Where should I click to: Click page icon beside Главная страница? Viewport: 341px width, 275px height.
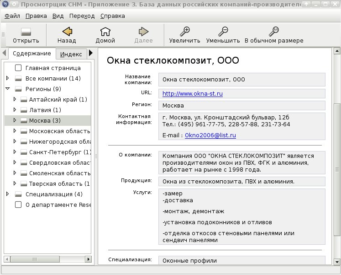click(x=18, y=68)
